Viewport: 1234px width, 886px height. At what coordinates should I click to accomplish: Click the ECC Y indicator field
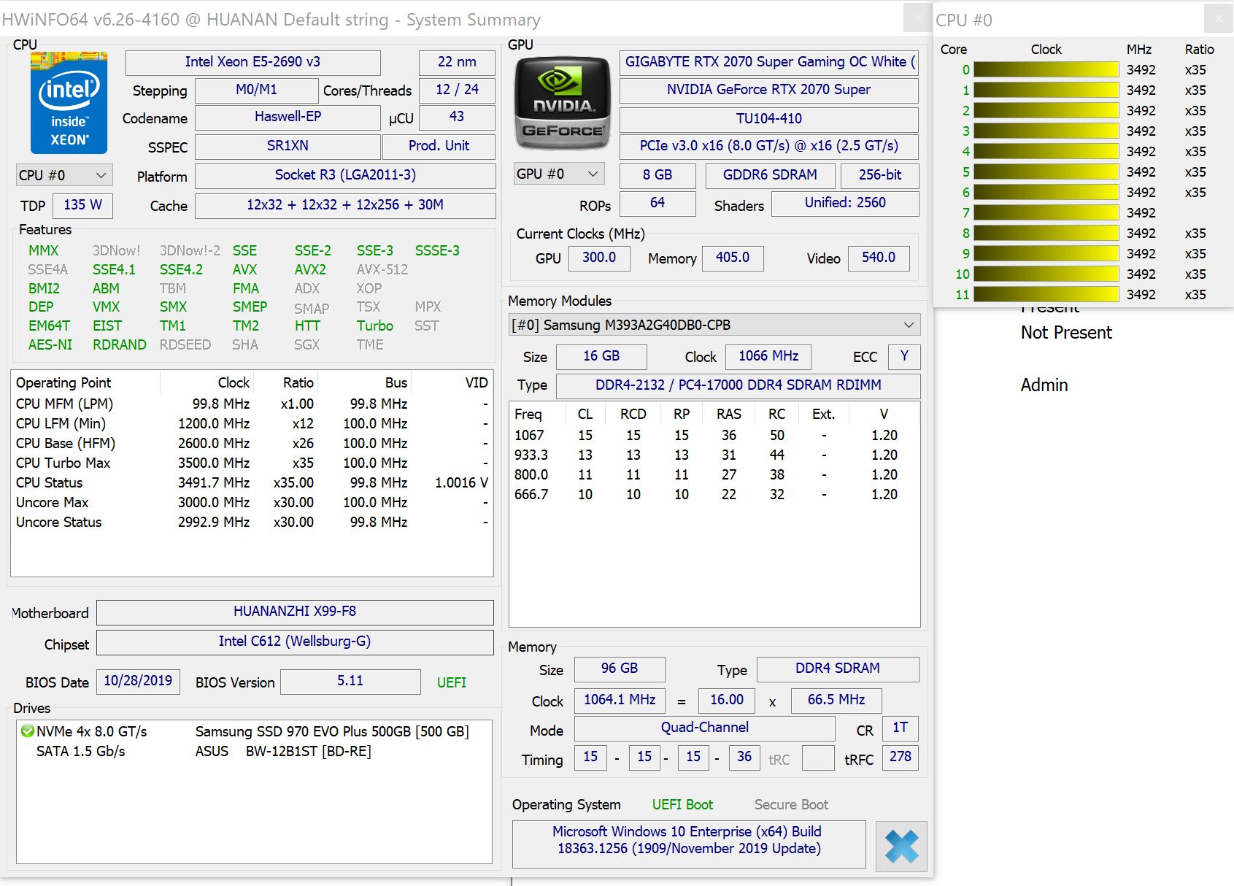[904, 356]
